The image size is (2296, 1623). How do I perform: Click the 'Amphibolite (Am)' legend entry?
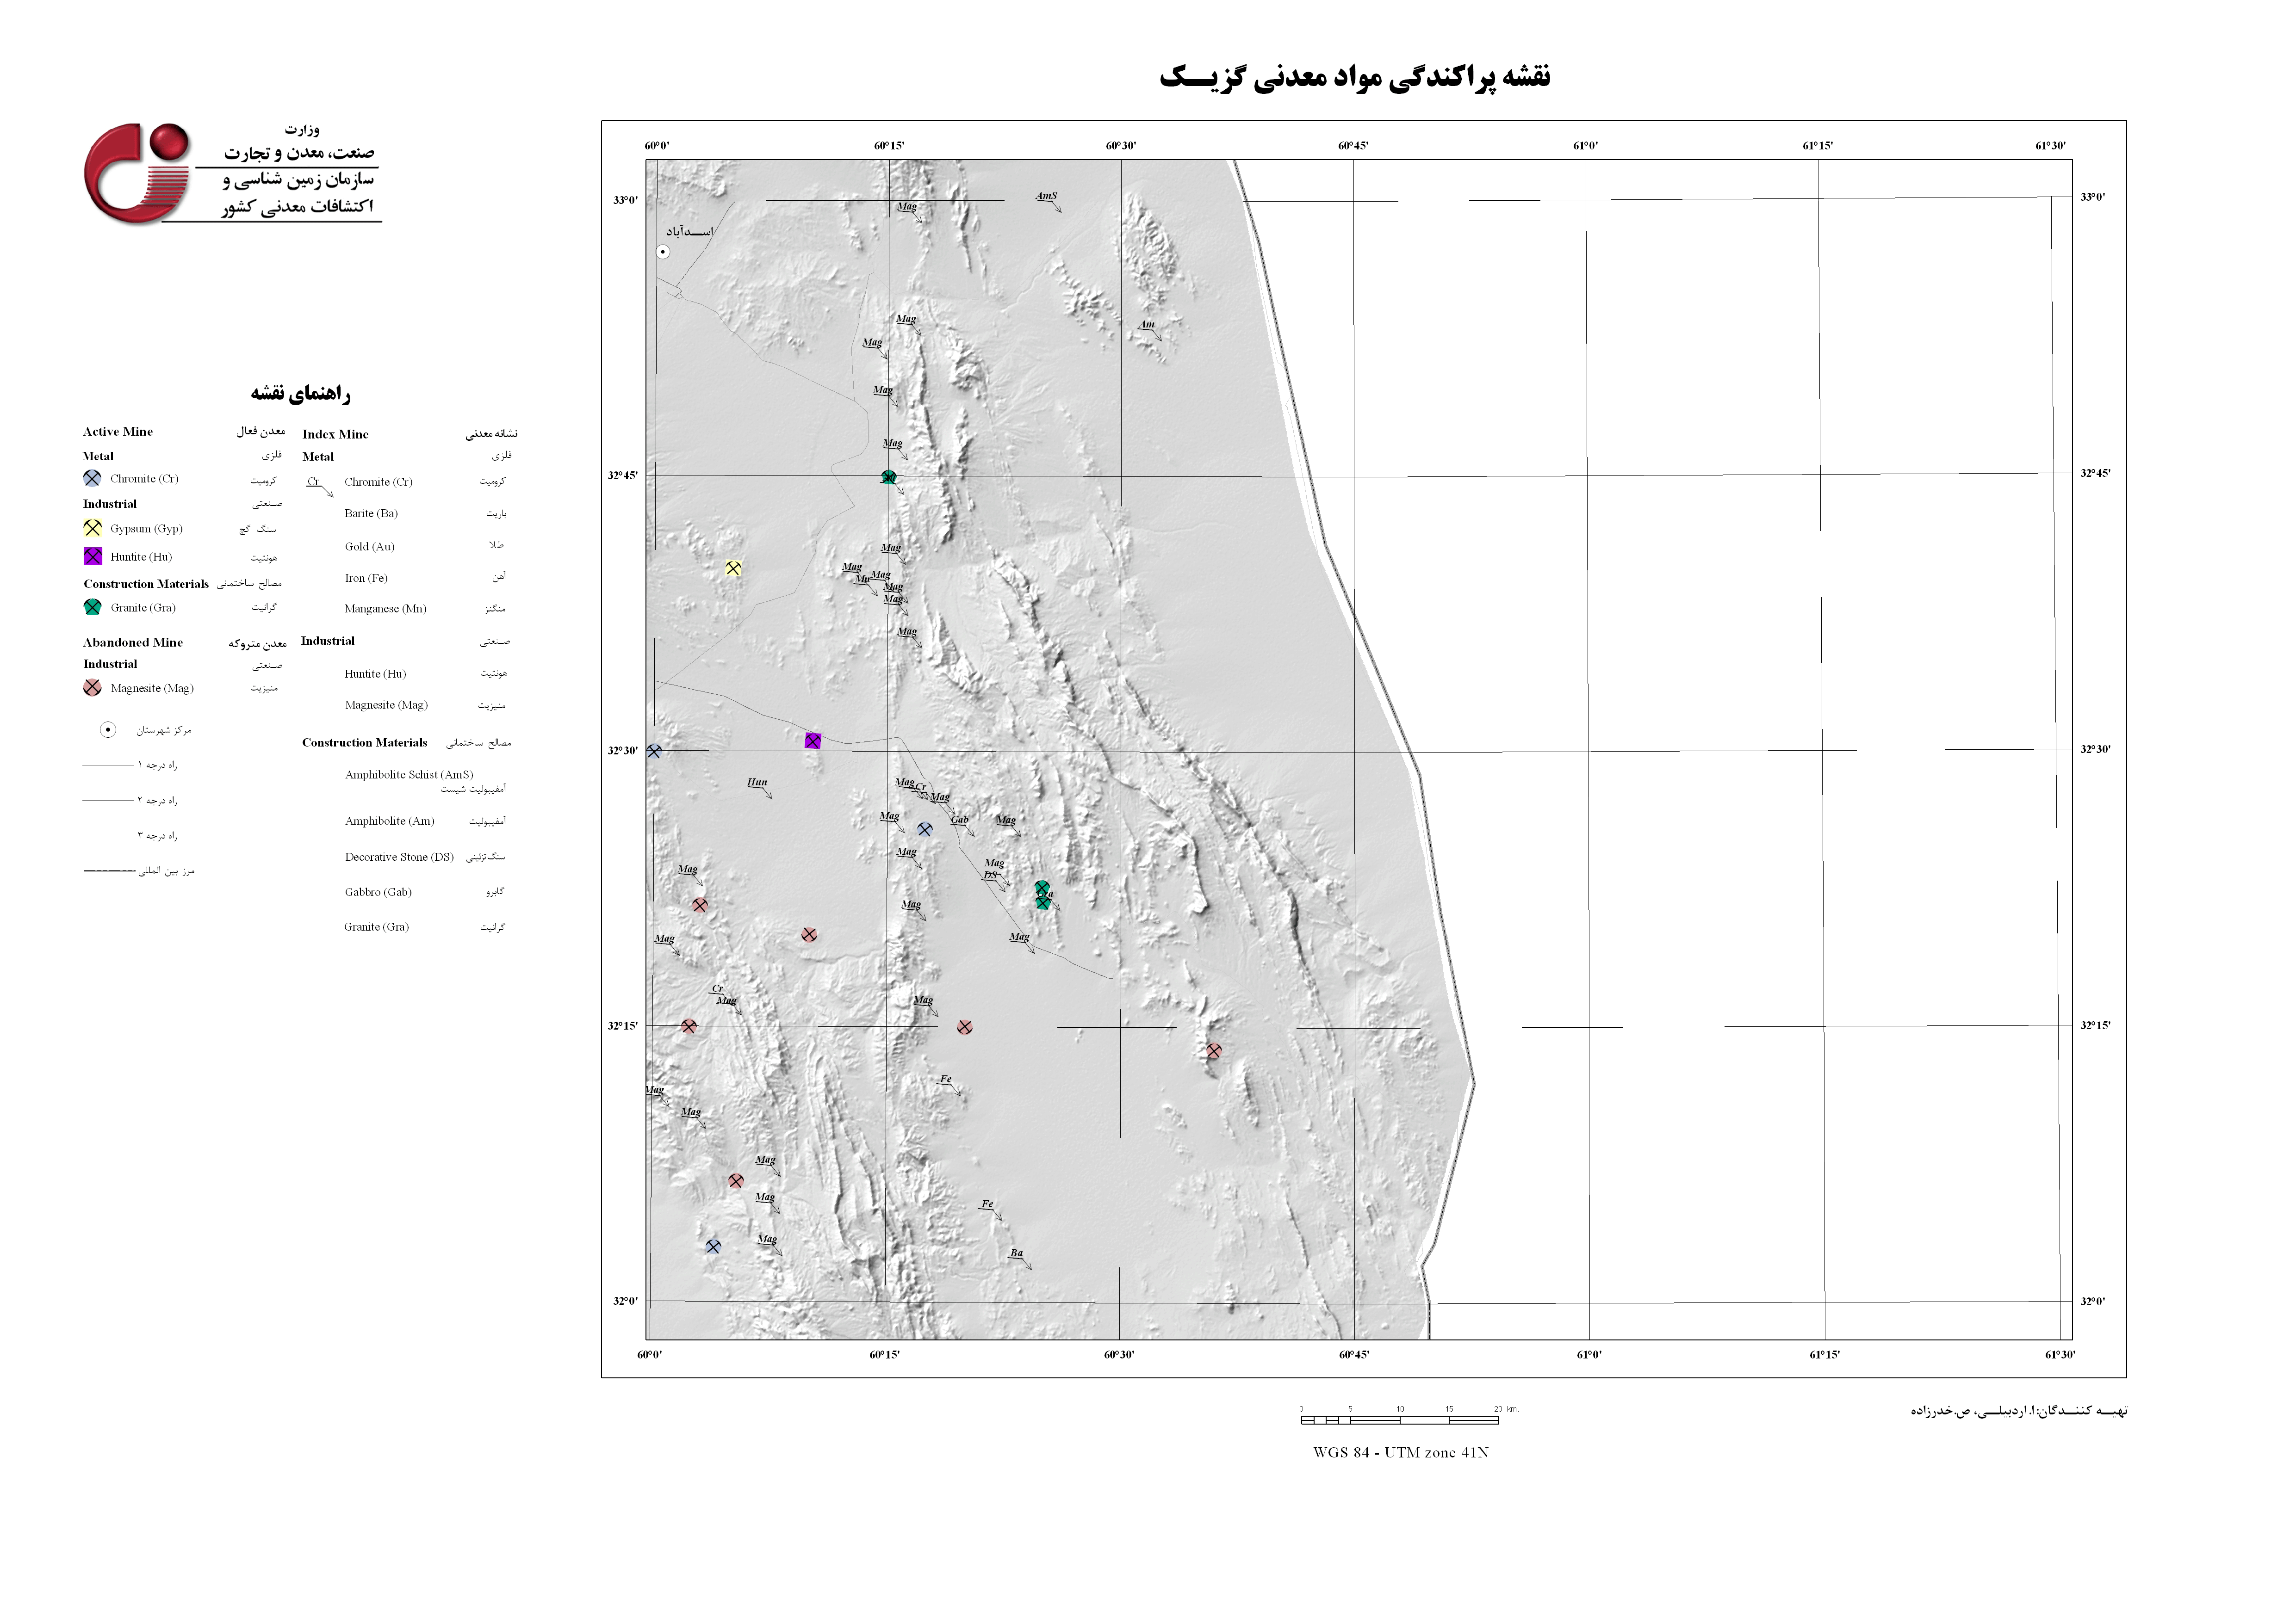pos(390,821)
